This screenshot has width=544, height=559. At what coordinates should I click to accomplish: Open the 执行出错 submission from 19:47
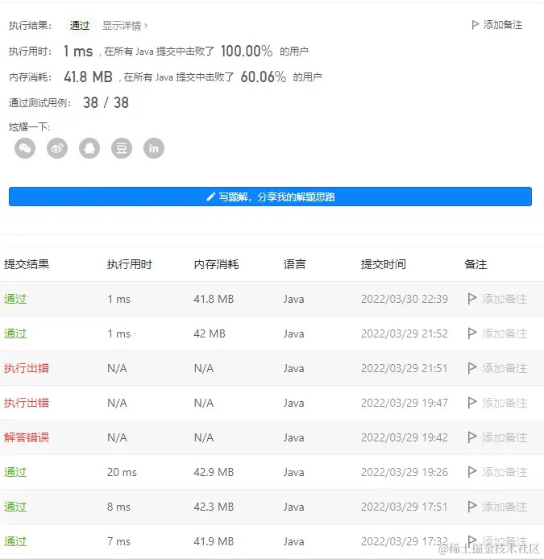point(27,403)
